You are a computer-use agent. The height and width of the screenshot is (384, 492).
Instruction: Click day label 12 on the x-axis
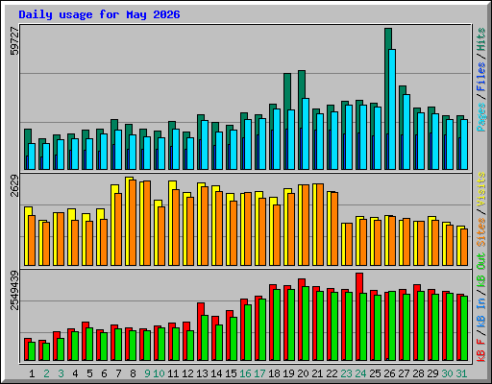[x=187, y=373]
